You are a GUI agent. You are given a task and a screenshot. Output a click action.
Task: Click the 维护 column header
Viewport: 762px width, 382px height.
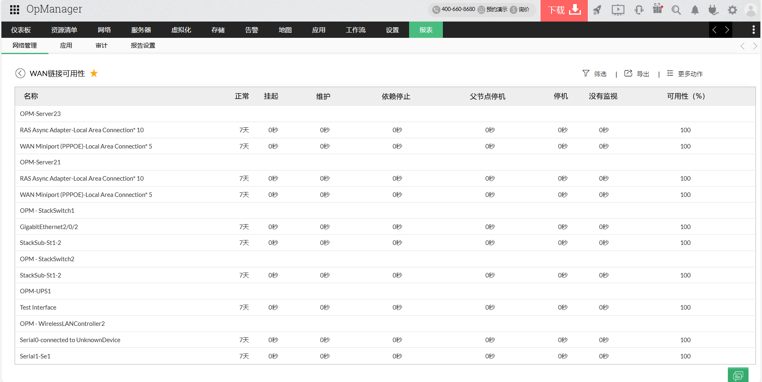tap(323, 96)
